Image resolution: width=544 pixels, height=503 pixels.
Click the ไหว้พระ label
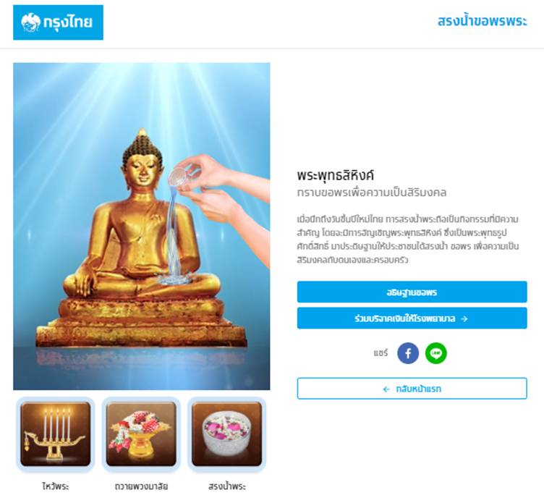pyautogui.click(x=56, y=486)
